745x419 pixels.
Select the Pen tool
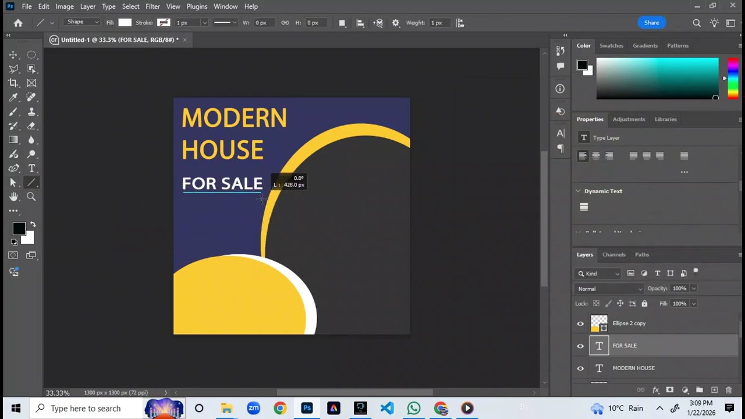(13, 168)
